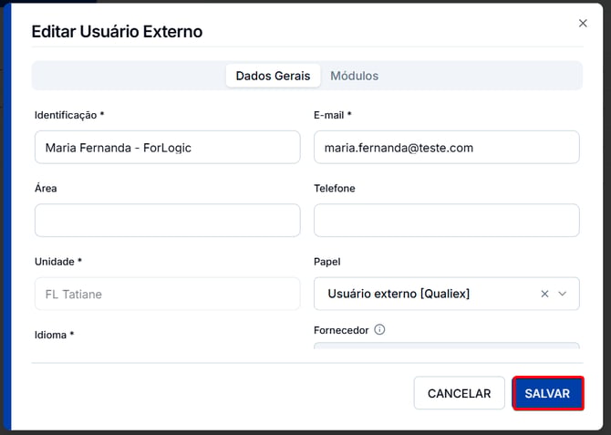
Task: Focus the Identificação field with Maria Fernanda
Action: 167,148
